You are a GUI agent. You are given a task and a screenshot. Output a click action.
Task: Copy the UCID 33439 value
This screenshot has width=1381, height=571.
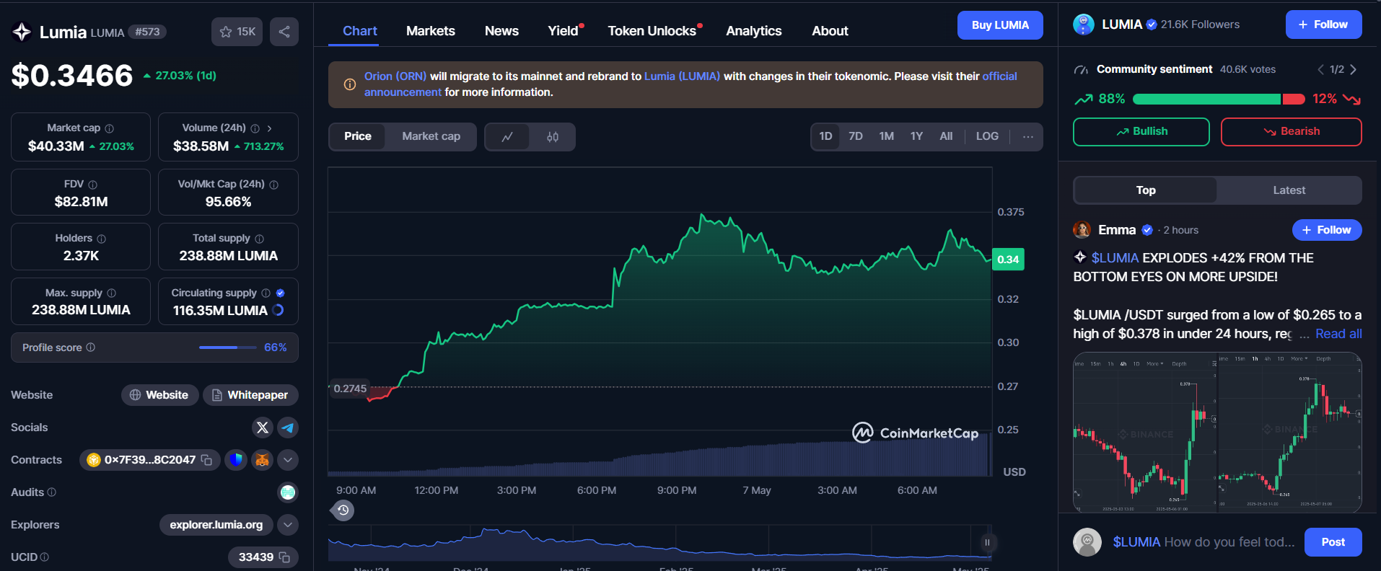pyautogui.click(x=284, y=557)
